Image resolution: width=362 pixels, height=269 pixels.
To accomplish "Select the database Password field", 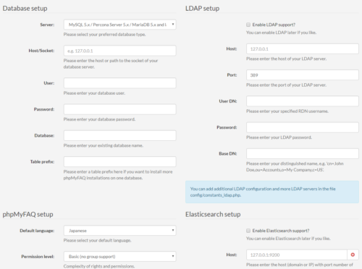I will click(120, 109).
